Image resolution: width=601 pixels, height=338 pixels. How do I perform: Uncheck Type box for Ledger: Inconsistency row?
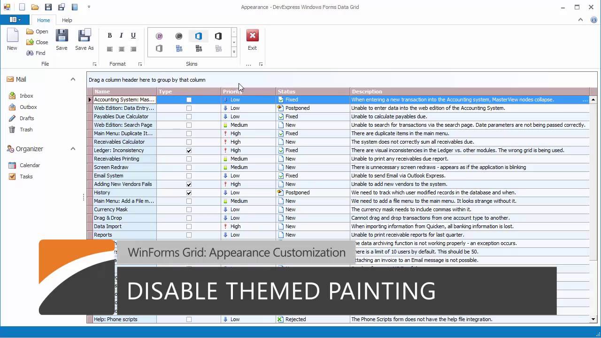tap(189, 150)
